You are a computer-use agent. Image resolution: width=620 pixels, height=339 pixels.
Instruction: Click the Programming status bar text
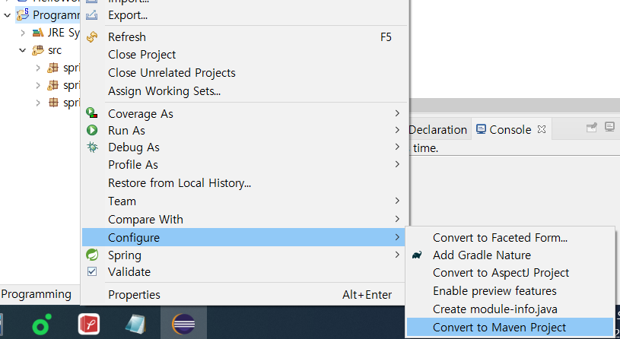(37, 294)
